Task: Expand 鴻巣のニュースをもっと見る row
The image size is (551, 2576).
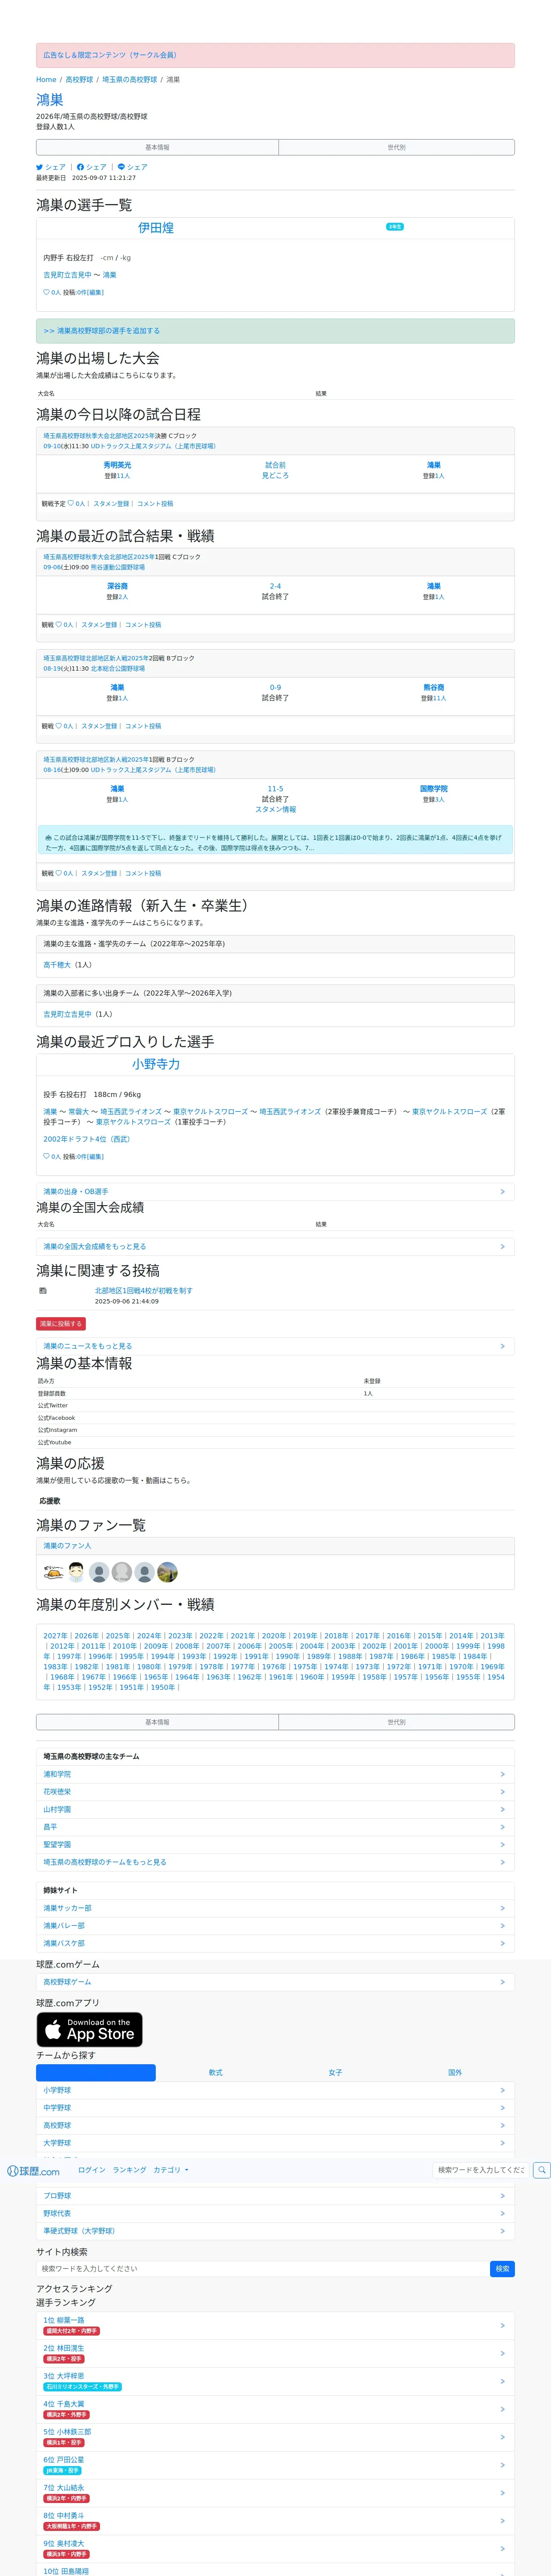Action: pos(275,1346)
